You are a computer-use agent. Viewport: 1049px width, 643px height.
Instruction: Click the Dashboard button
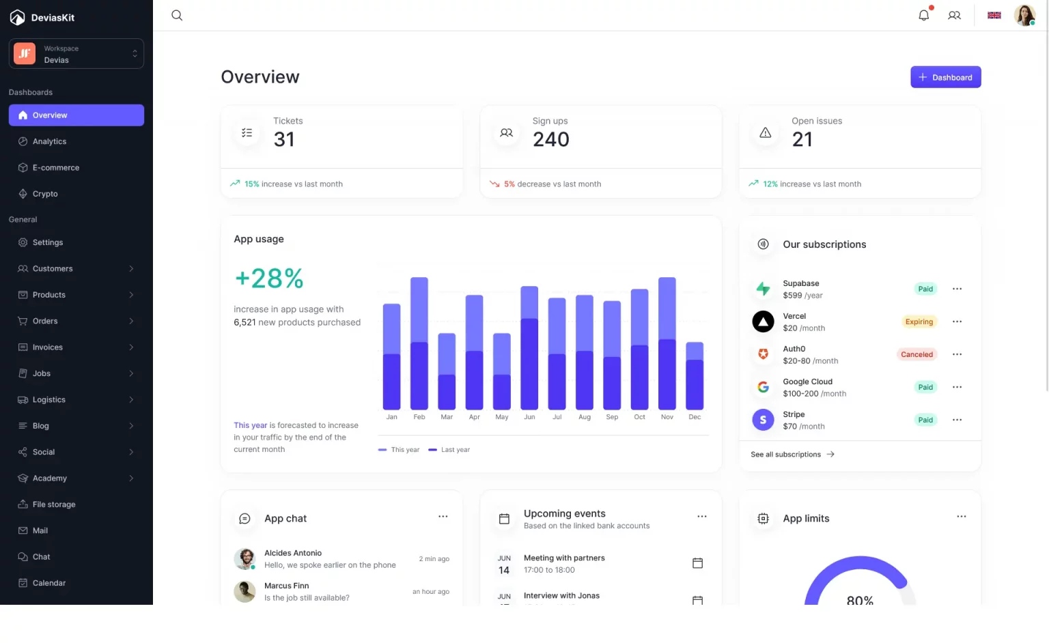945,77
